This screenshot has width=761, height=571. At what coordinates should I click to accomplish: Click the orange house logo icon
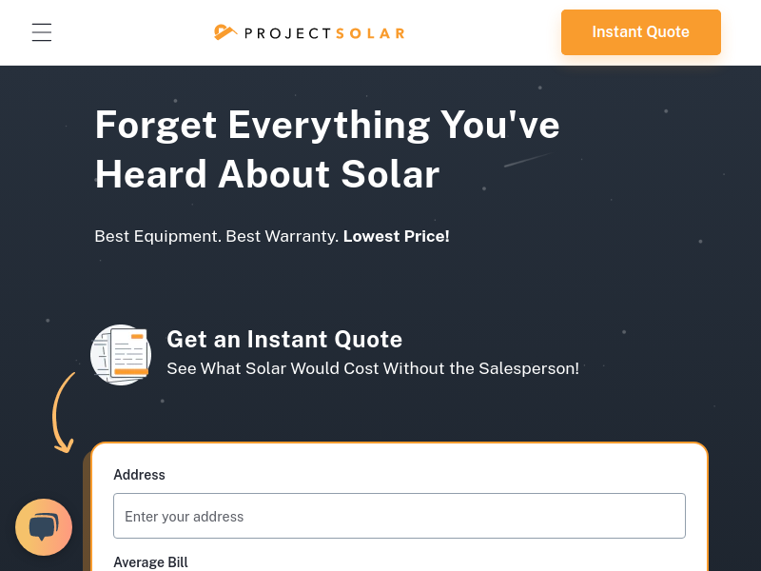tap(225, 32)
